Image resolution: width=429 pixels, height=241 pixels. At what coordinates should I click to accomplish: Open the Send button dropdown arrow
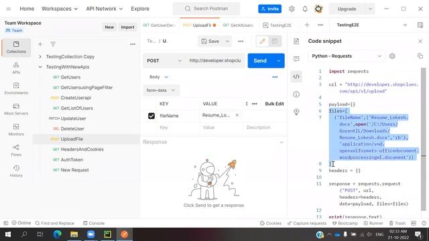pos(279,61)
